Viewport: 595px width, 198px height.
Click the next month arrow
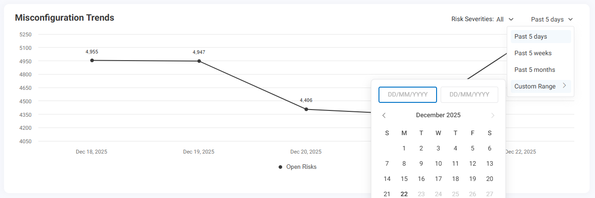coord(492,115)
